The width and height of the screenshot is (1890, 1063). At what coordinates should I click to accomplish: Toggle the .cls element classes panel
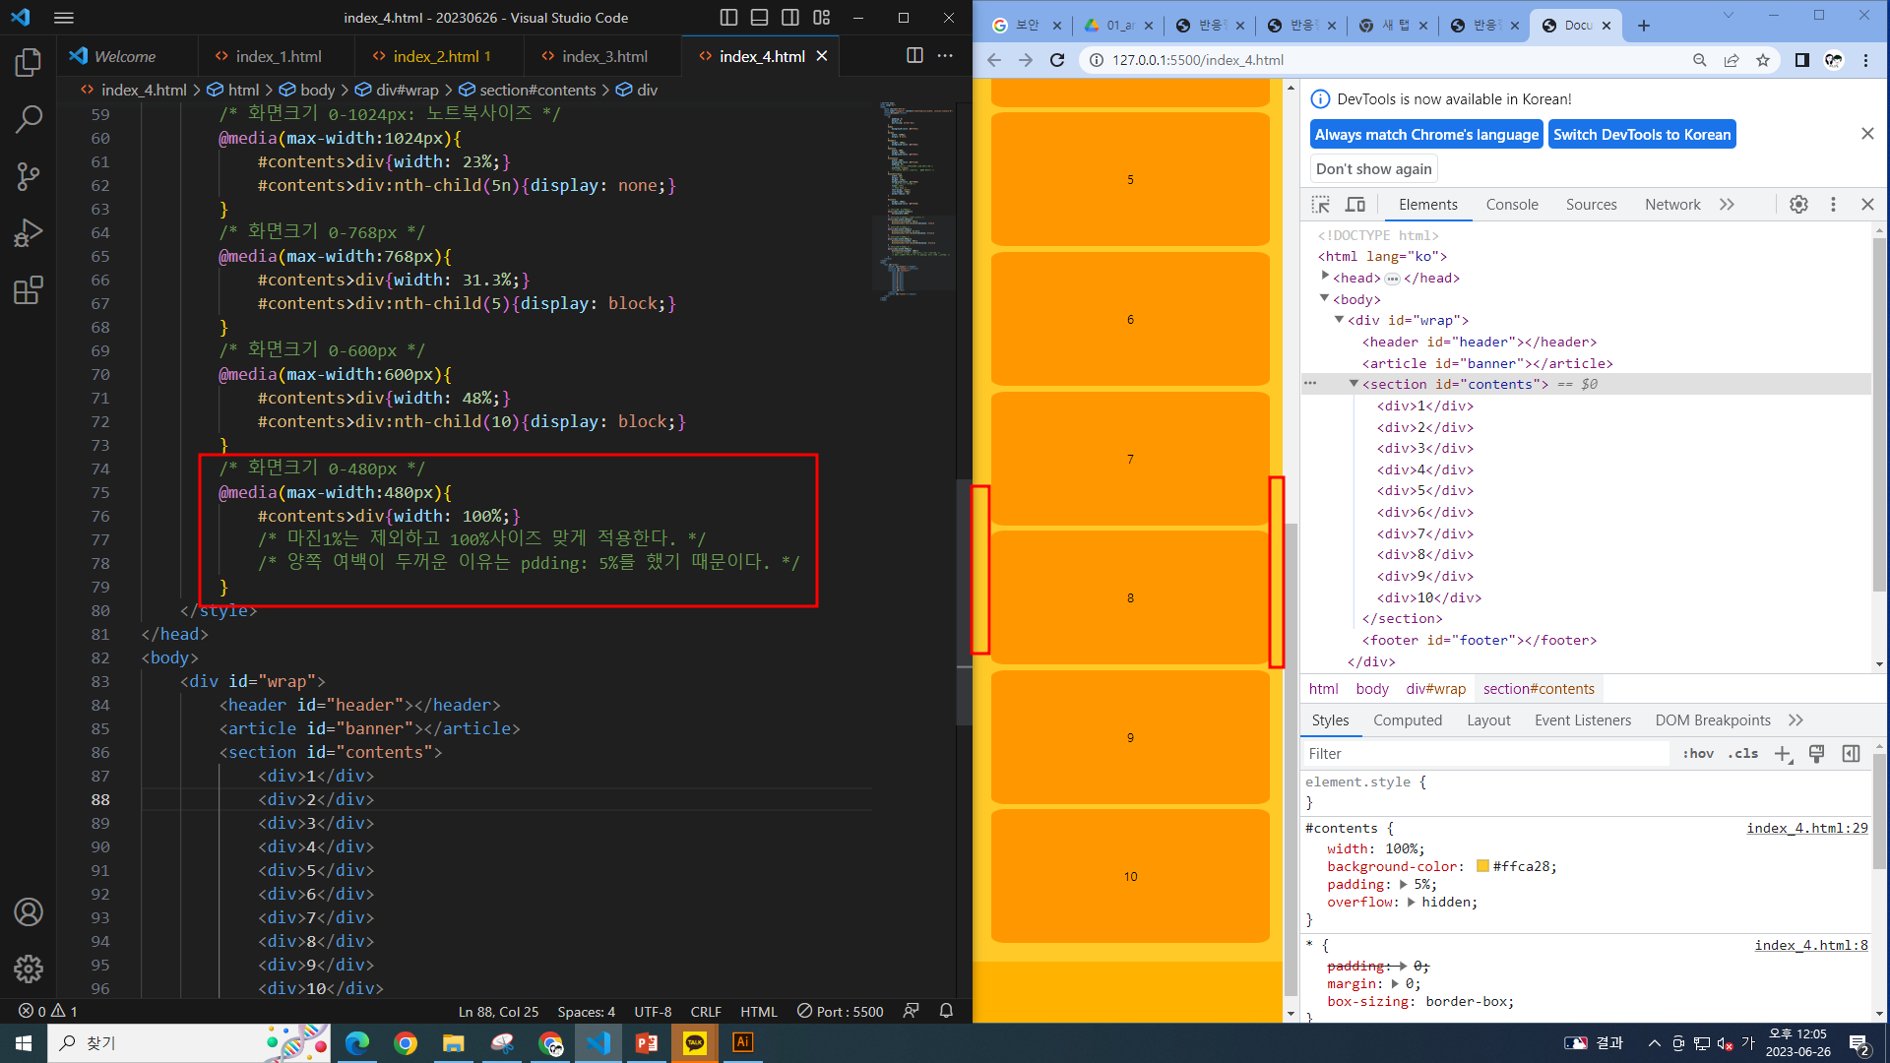1742,753
